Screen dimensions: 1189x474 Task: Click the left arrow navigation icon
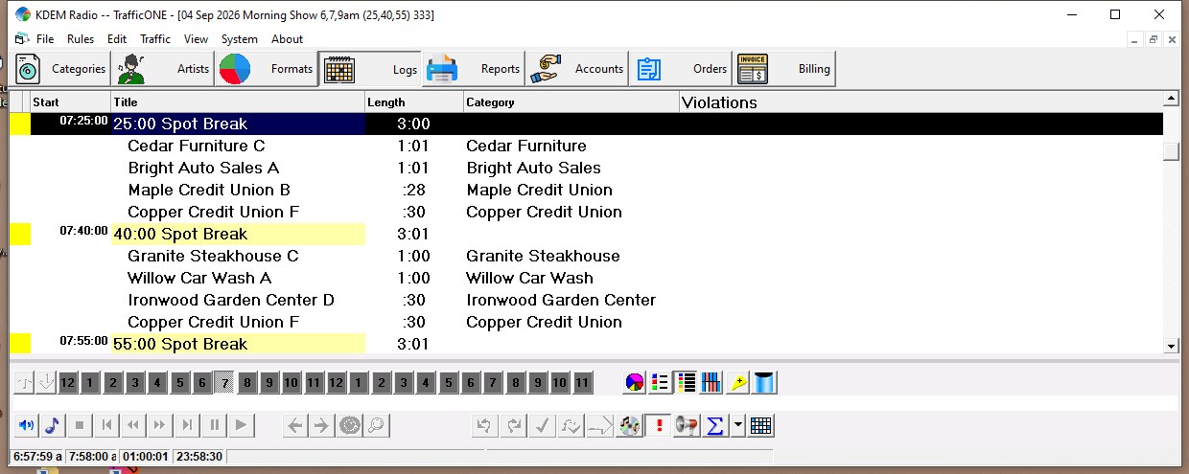coord(295,425)
